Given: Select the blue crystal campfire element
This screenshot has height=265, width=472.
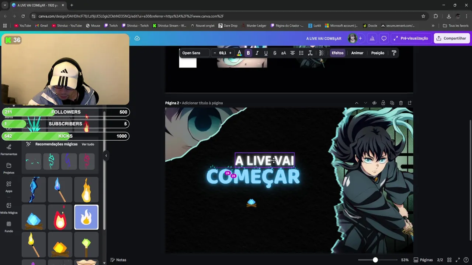Looking at the screenshot, I should 34,217.
